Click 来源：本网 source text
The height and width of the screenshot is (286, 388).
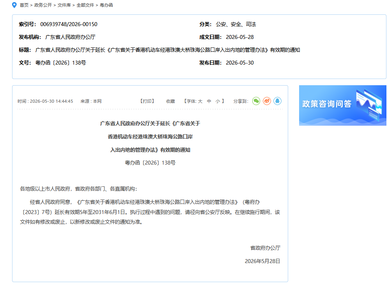[91, 101]
